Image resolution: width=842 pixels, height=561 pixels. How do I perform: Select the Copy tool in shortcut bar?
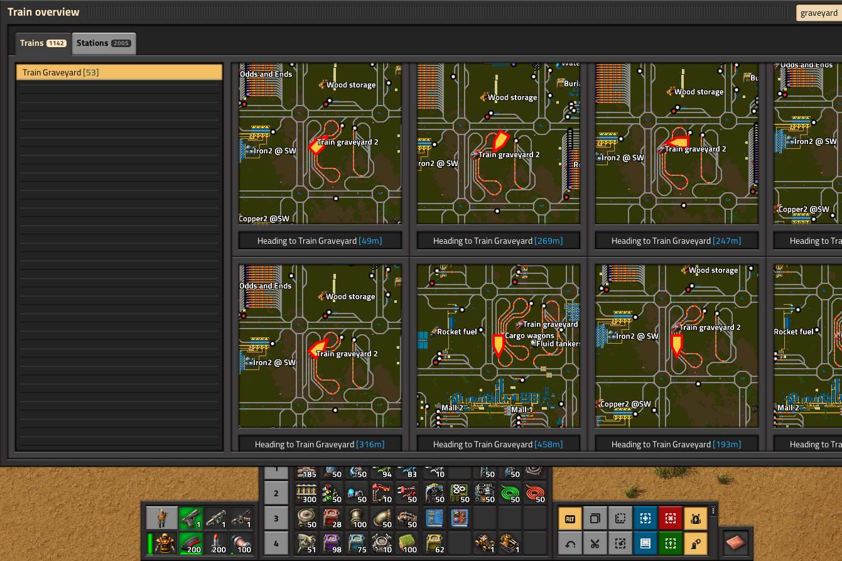click(595, 518)
